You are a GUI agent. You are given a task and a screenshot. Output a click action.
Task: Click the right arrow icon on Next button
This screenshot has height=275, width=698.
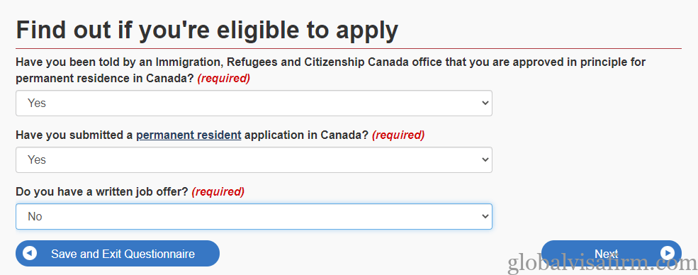coord(668,253)
